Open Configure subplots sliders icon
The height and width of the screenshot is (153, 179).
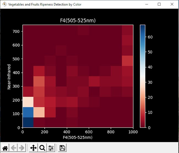click(51, 148)
